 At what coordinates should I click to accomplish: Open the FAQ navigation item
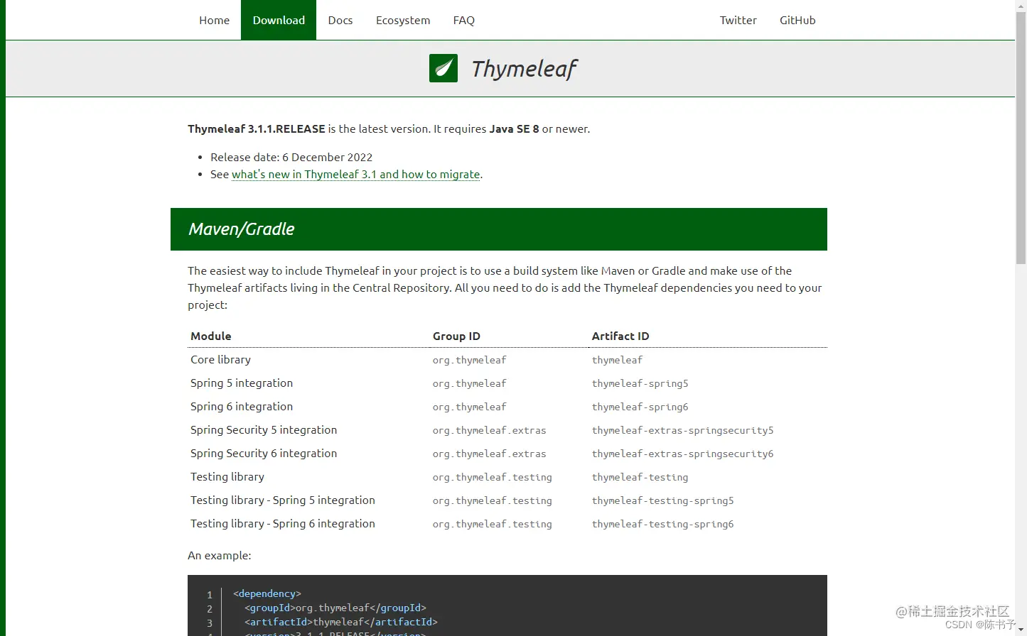pyautogui.click(x=463, y=20)
